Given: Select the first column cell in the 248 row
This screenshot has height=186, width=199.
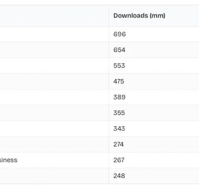Looking at the screenshot, I should point(54,176).
